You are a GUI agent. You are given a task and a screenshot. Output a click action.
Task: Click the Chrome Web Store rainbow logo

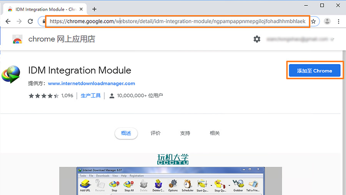17,39
